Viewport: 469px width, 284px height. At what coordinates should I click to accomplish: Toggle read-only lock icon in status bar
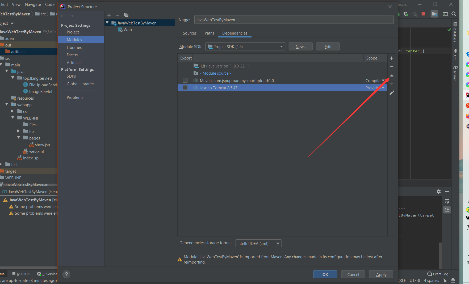445,281
